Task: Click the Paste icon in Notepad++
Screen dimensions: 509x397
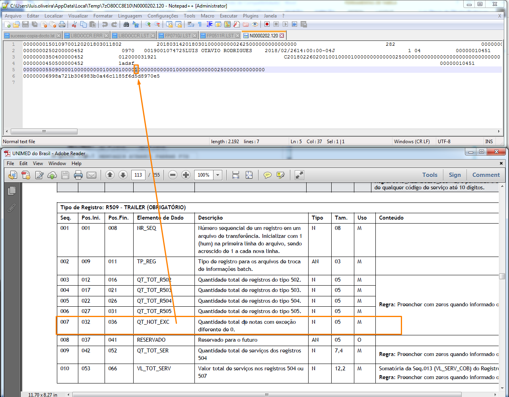Action: [x=93, y=24]
